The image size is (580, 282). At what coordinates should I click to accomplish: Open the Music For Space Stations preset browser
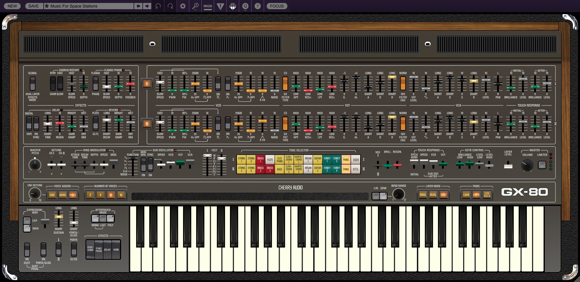(89, 6)
